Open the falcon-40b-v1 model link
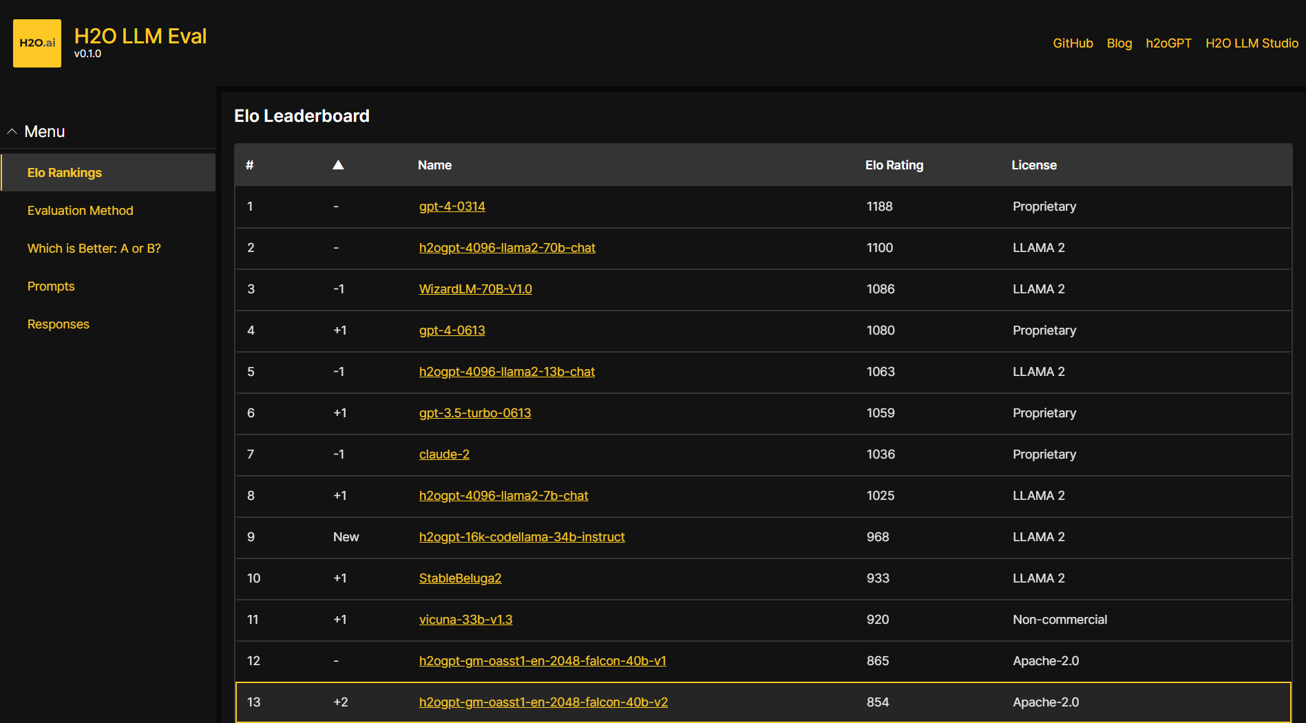The width and height of the screenshot is (1306, 723). click(x=543, y=661)
